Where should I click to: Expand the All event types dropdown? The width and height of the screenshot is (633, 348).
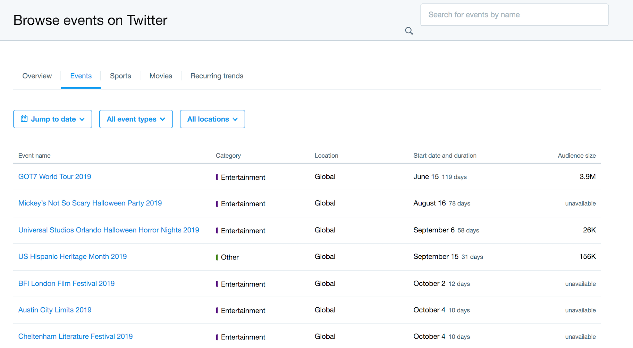click(x=136, y=119)
